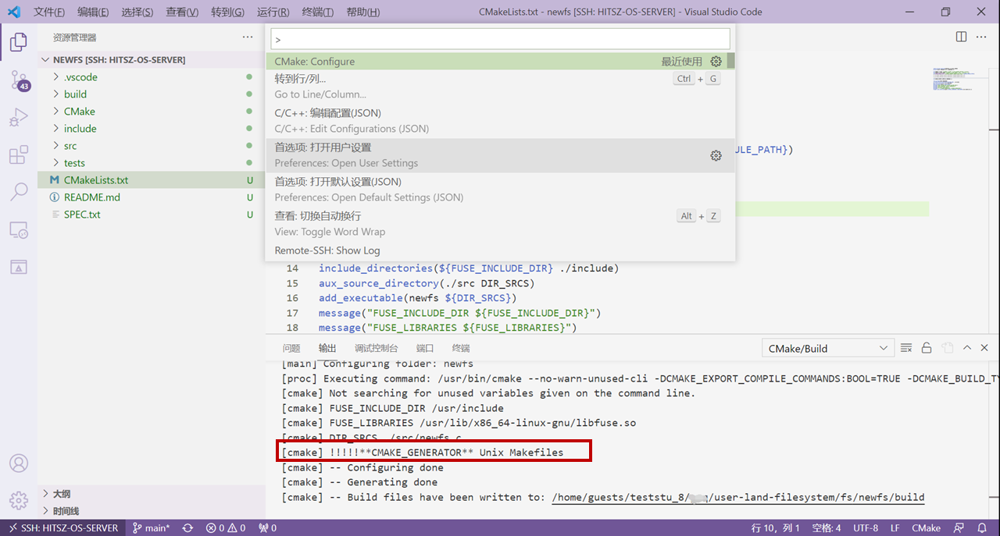Expand the 大纲 outline section
The width and height of the screenshot is (1000, 536).
point(62,494)
